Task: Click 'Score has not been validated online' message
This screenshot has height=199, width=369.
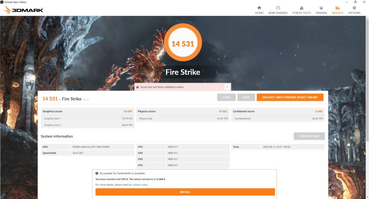Action: pos(162,87)
